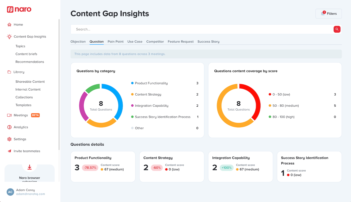The height and width of the screenshot is (202, 351).
Task: Open Analytics from the sidebar icon
Action: tap(9, 127)
